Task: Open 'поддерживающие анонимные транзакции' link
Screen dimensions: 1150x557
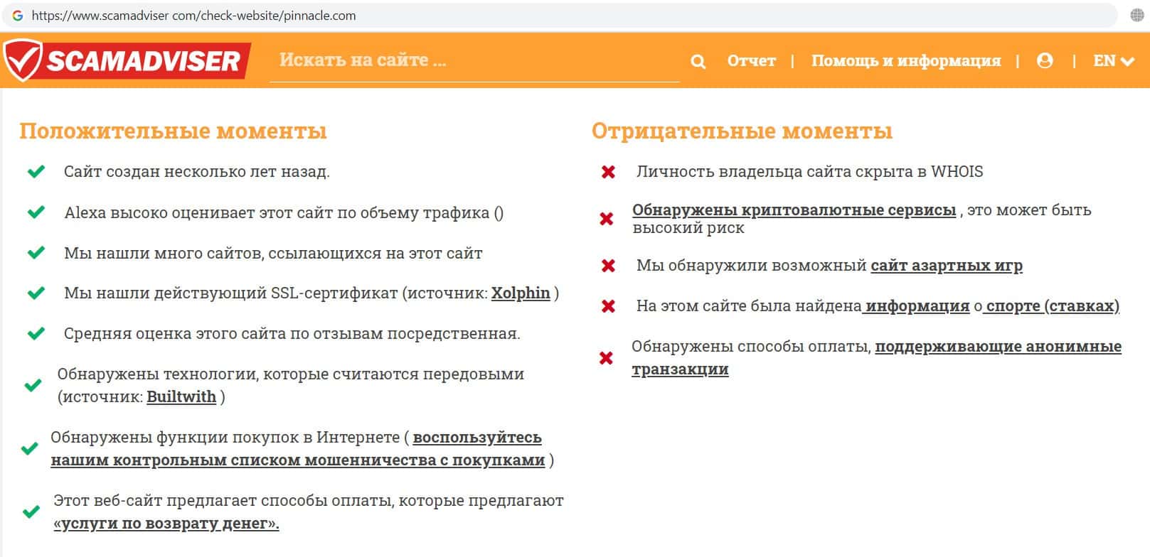Action: pyautogui.click(x=876, y=358)
